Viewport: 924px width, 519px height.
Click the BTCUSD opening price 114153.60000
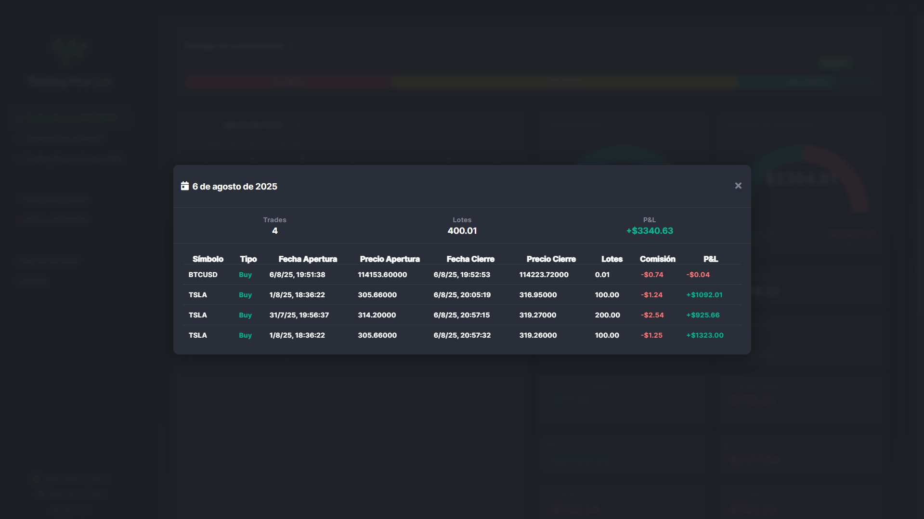pos(382,275)
